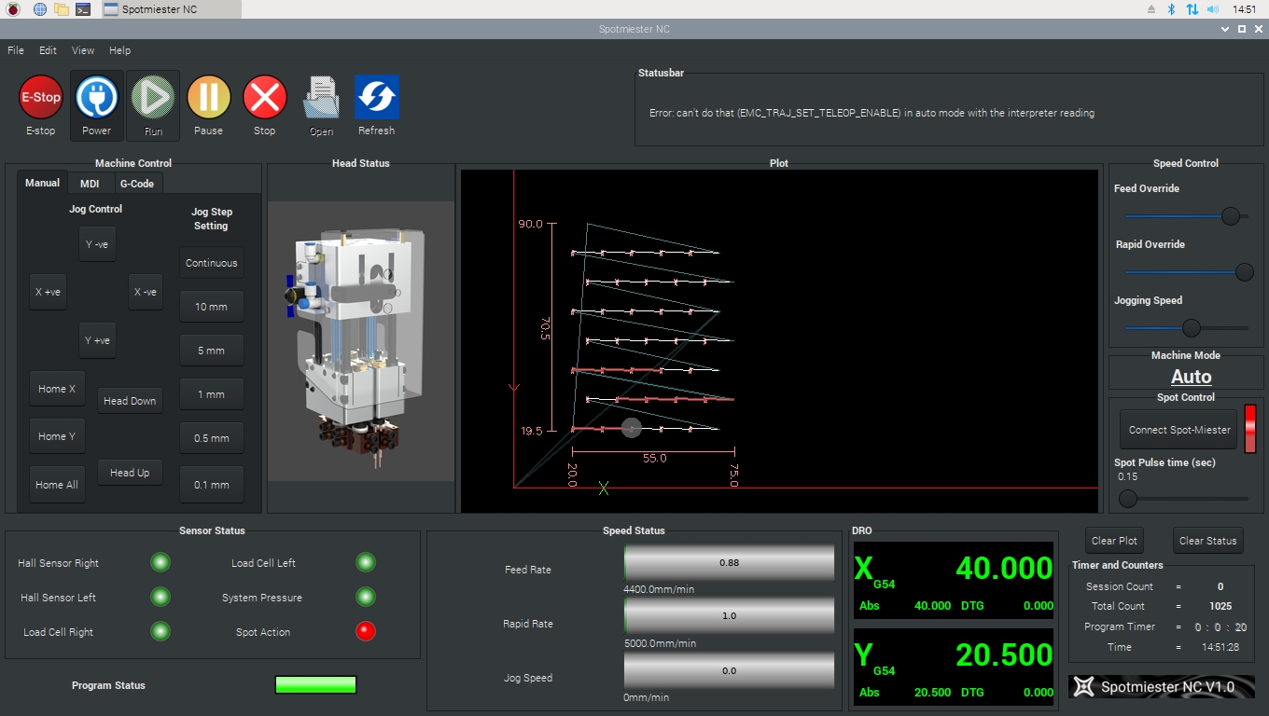Click Total Count value 1025
1269x716 pixels.
1220,606
